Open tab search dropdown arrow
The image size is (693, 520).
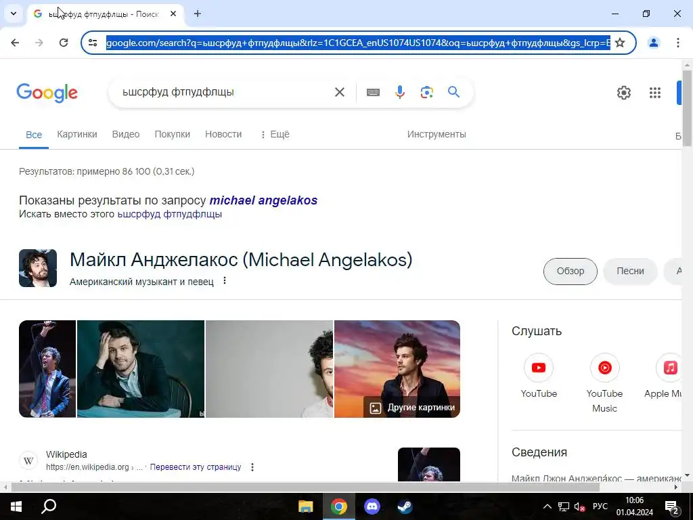[14, 14]
